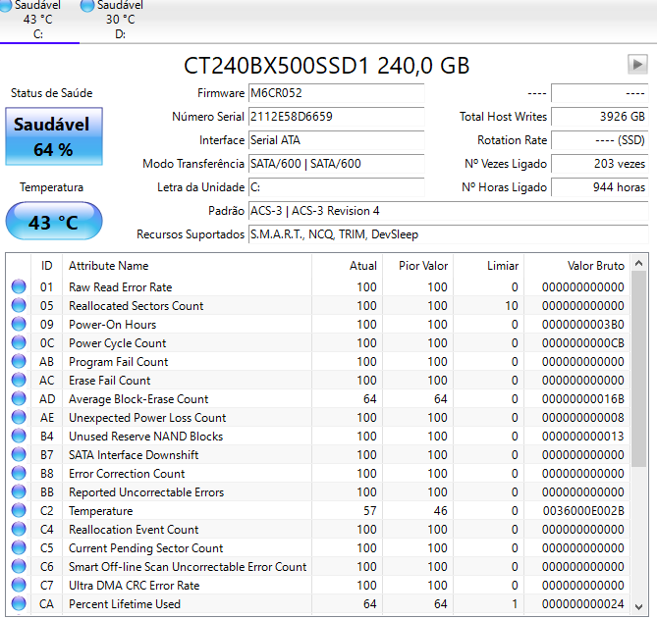Click the status icon for Erase Fail Count
The height and width of the screenshot is (619, 657).
[19, 380]
